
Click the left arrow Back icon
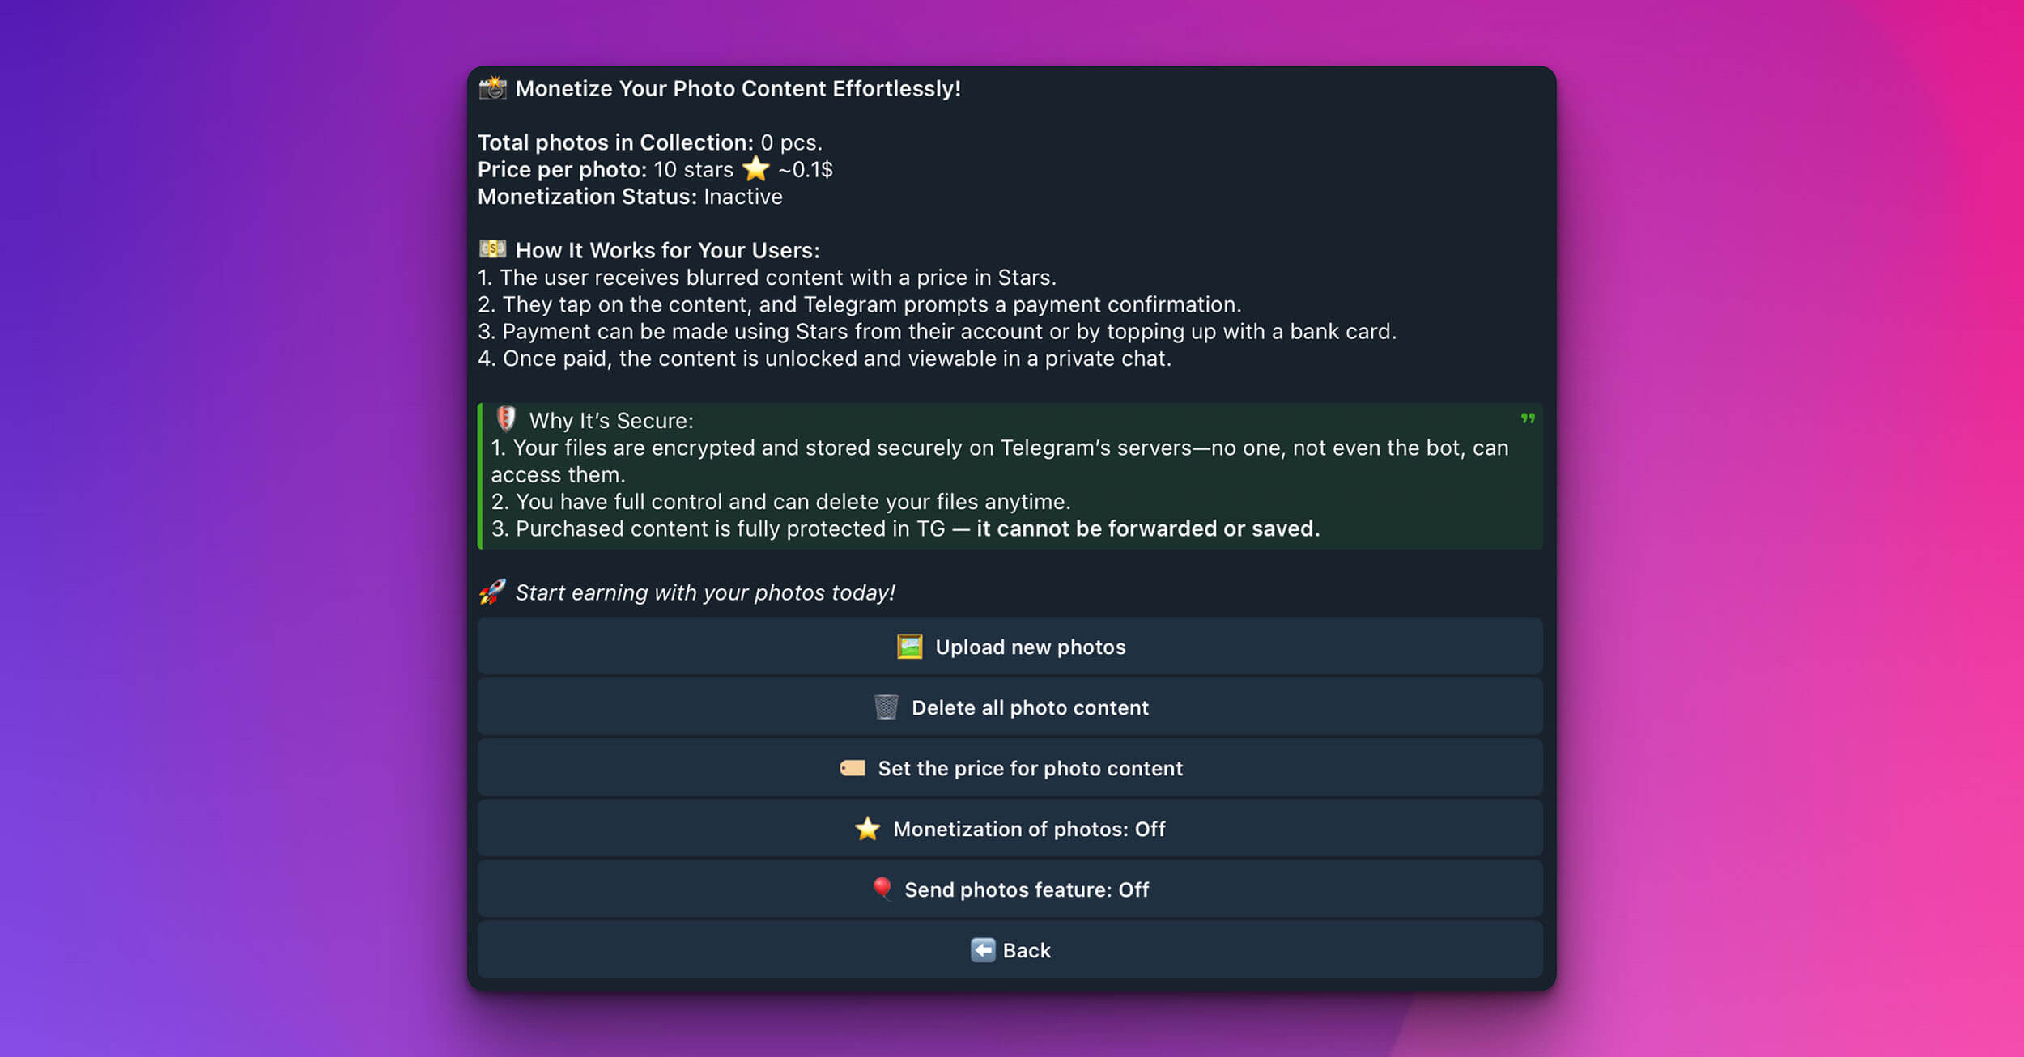(x=982, y=950)
